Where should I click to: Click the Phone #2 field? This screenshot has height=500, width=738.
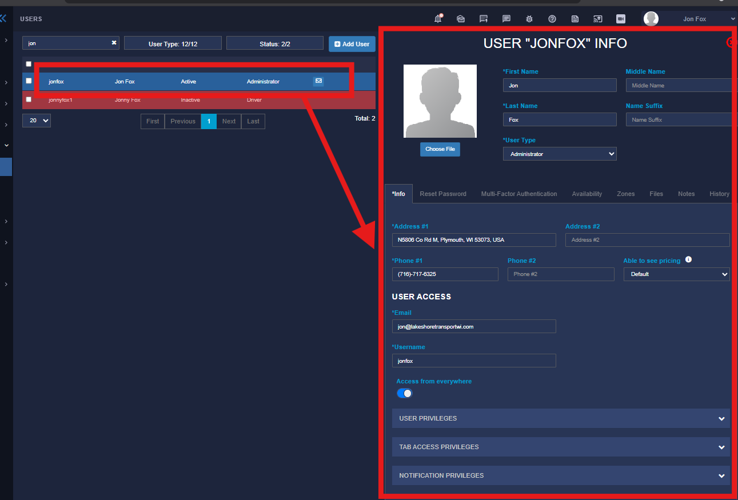tap(561, 274)
